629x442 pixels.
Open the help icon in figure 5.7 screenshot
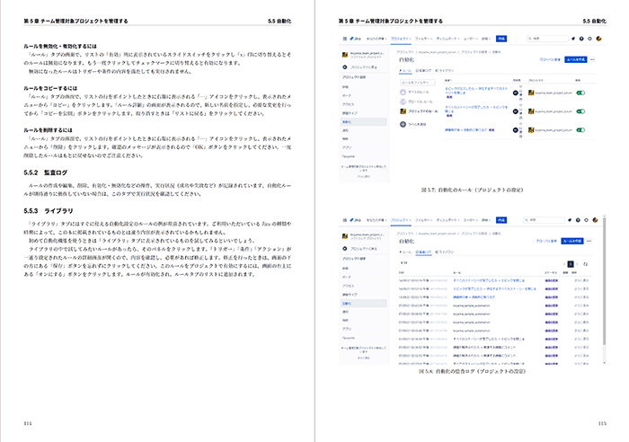(581, 39)
